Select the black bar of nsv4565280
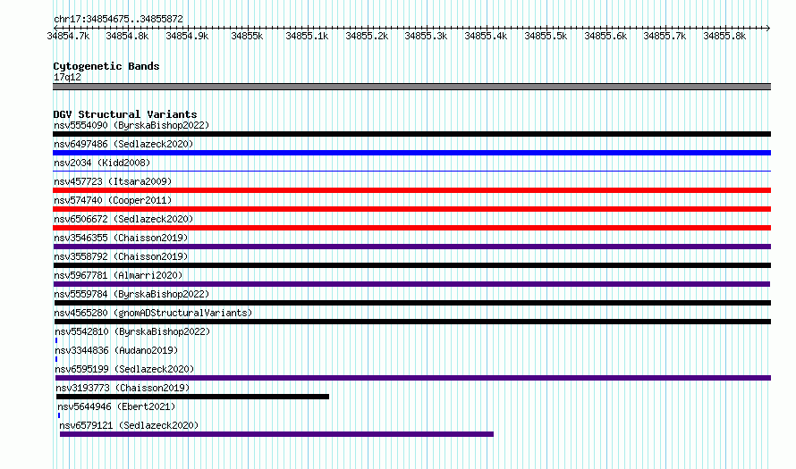 (412, 322)
